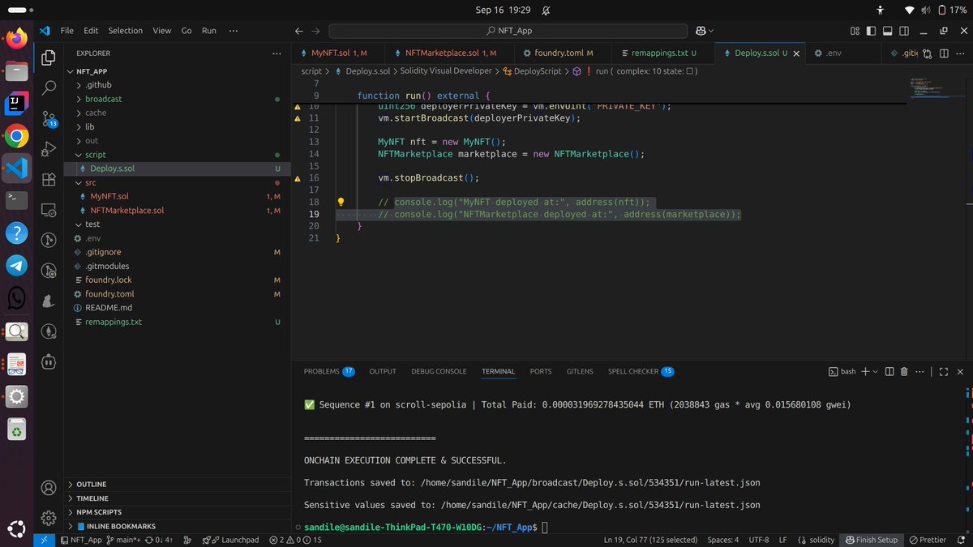Open the Run menu

tap(209, 31)
